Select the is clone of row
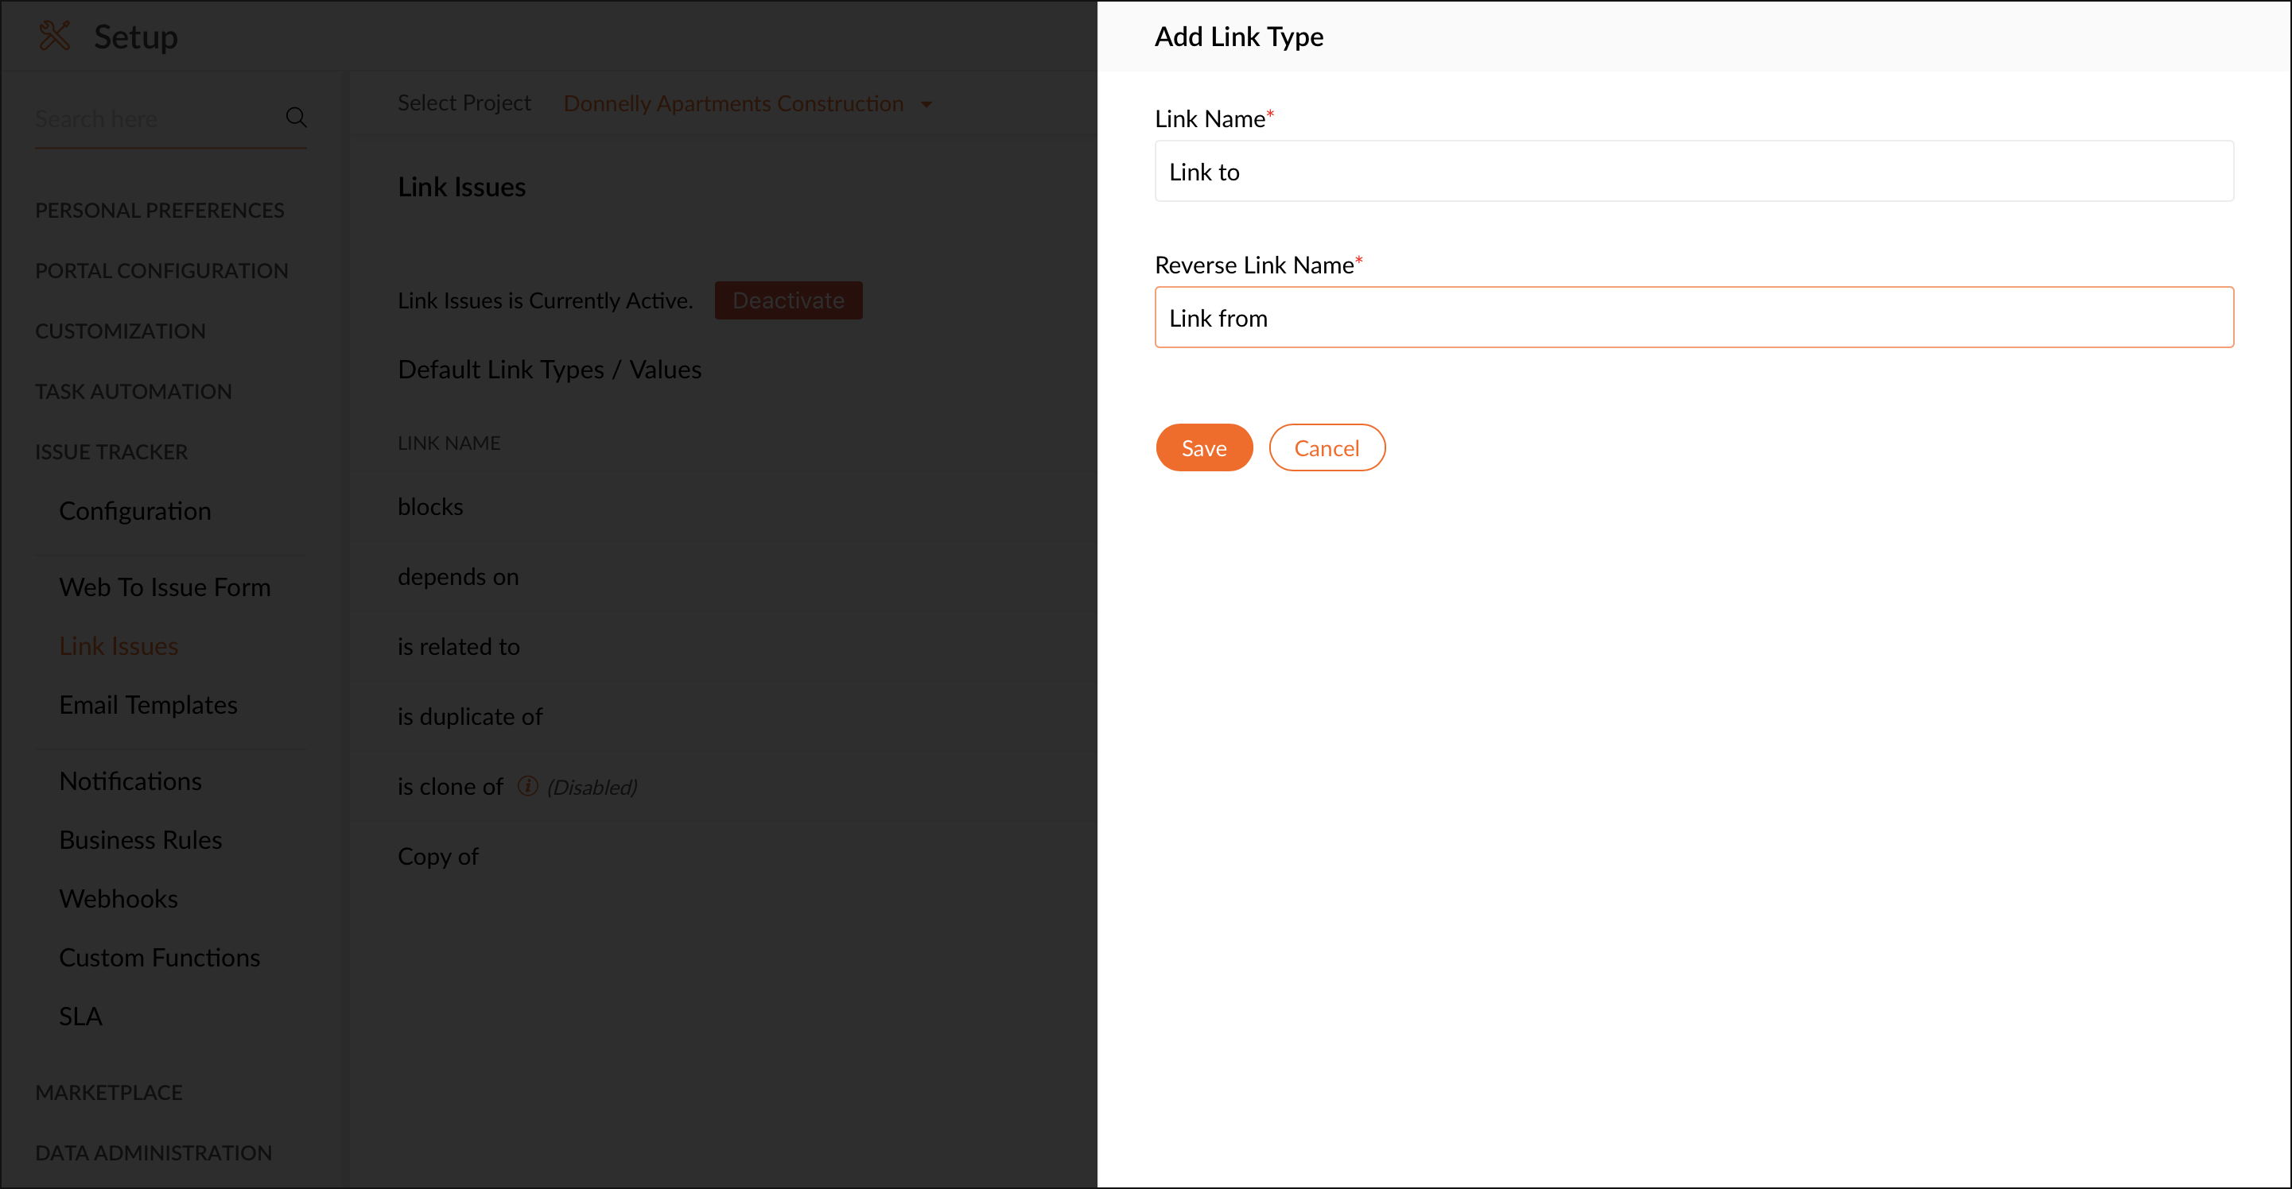 (x=722, y=786)
